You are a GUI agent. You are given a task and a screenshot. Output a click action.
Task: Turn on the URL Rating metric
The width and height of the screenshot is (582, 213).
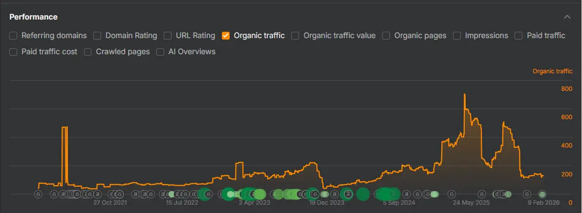(x=168, y=36)
